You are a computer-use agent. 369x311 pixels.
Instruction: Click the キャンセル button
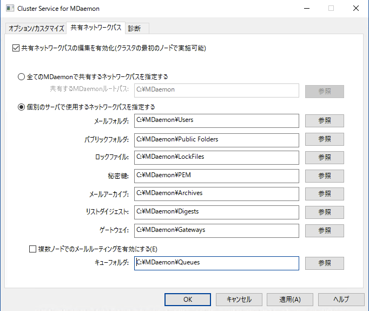click(x=239, y=300)
